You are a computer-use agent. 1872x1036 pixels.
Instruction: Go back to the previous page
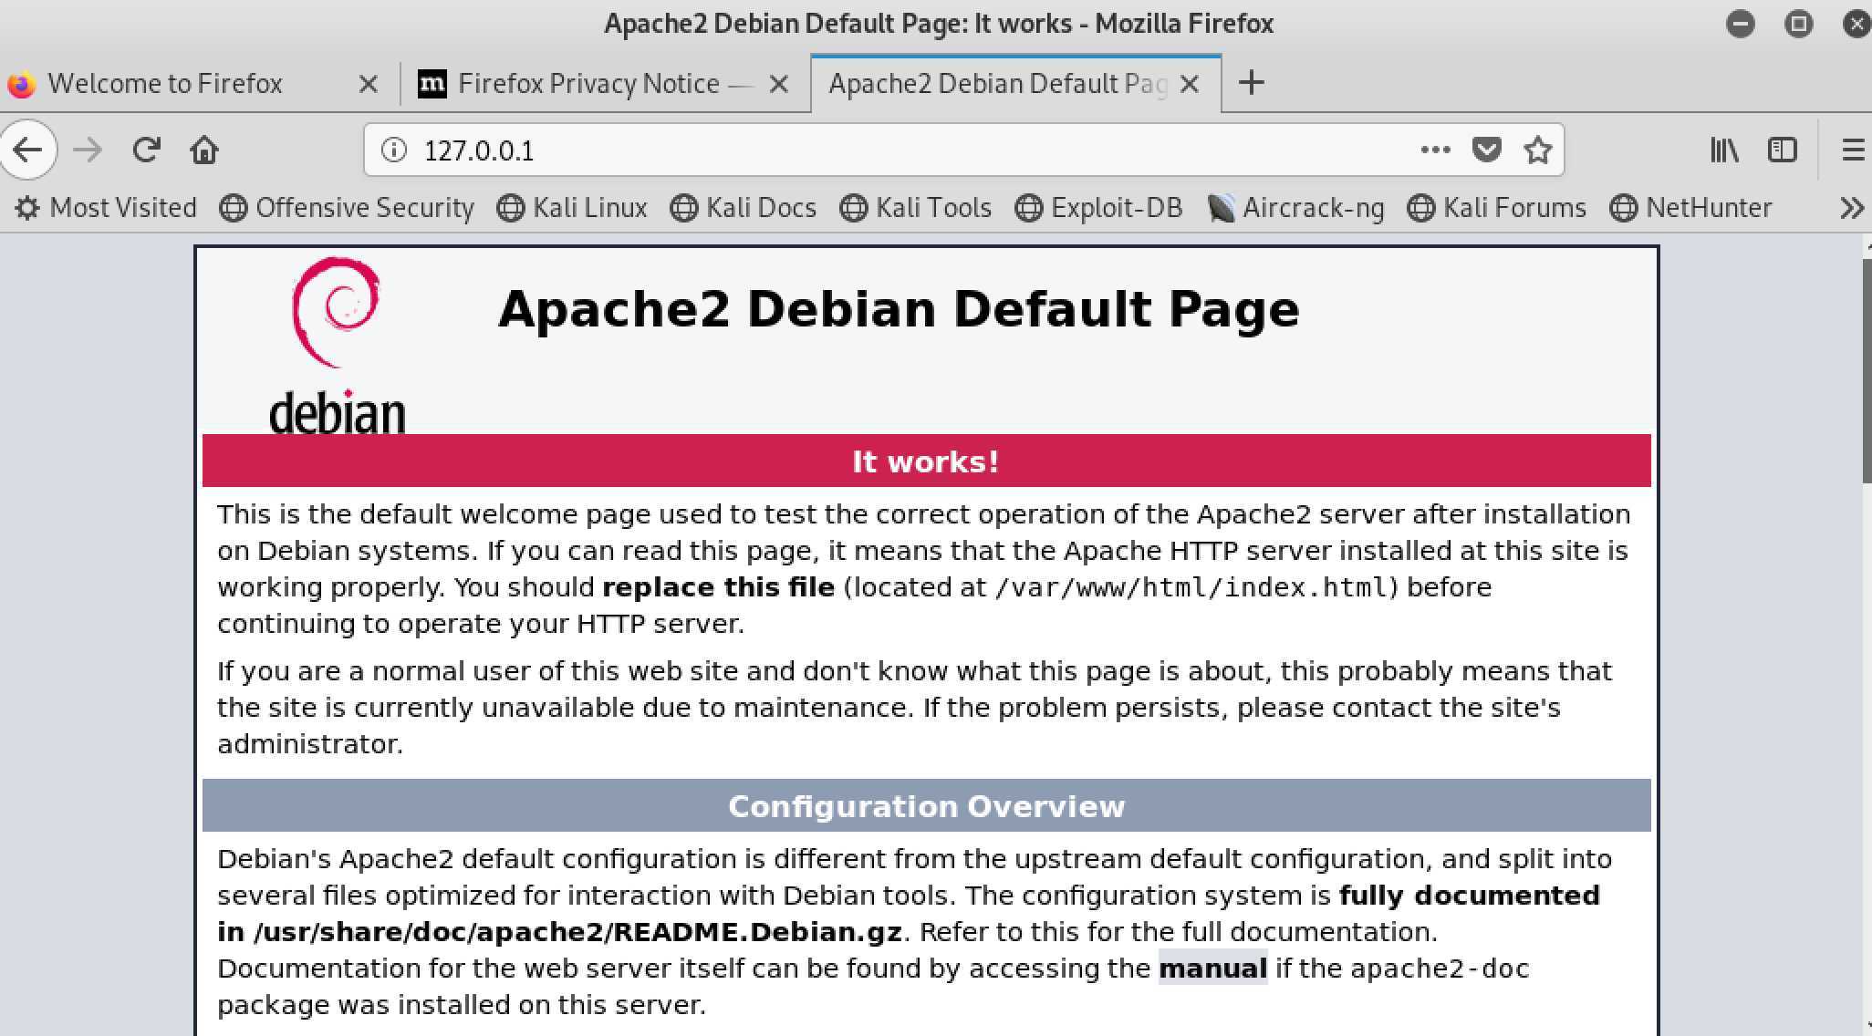coord(27,150)
